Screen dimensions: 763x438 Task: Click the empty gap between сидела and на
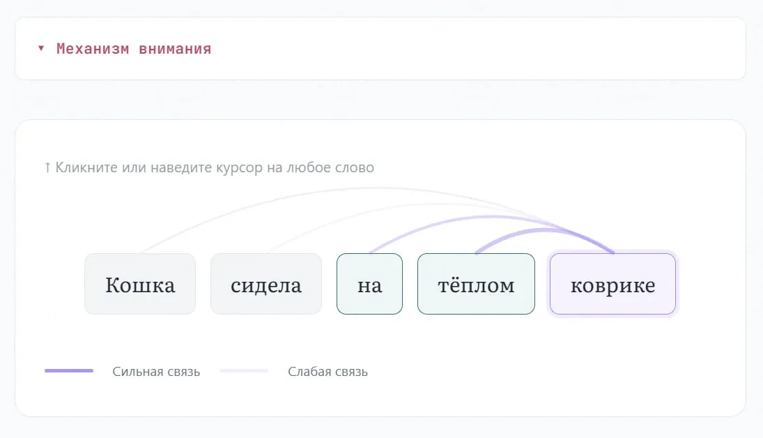[x=329, y=285]
